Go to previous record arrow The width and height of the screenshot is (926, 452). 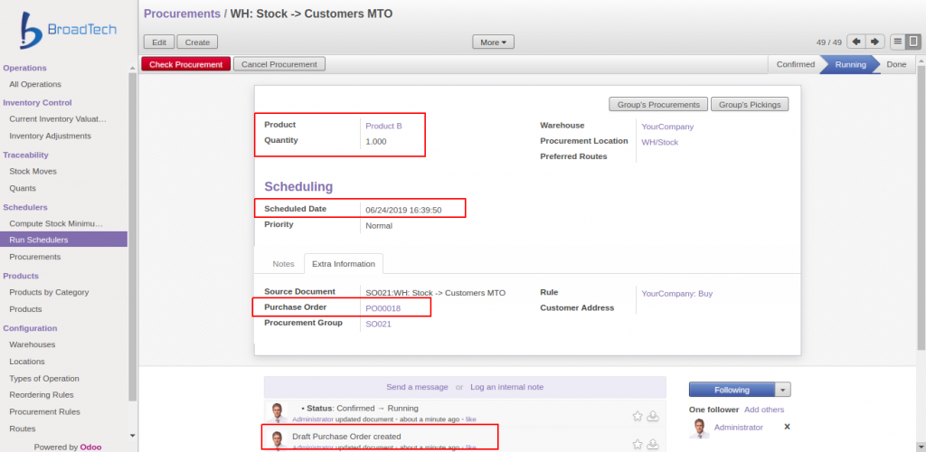855,42
